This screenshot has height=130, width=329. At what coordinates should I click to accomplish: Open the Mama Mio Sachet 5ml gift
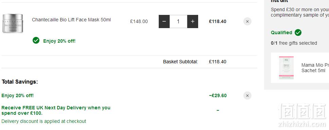click(x=315, y=68)
